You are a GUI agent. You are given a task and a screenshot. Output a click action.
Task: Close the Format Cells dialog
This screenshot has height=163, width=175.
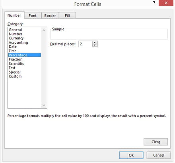click(x=166, y=3)
